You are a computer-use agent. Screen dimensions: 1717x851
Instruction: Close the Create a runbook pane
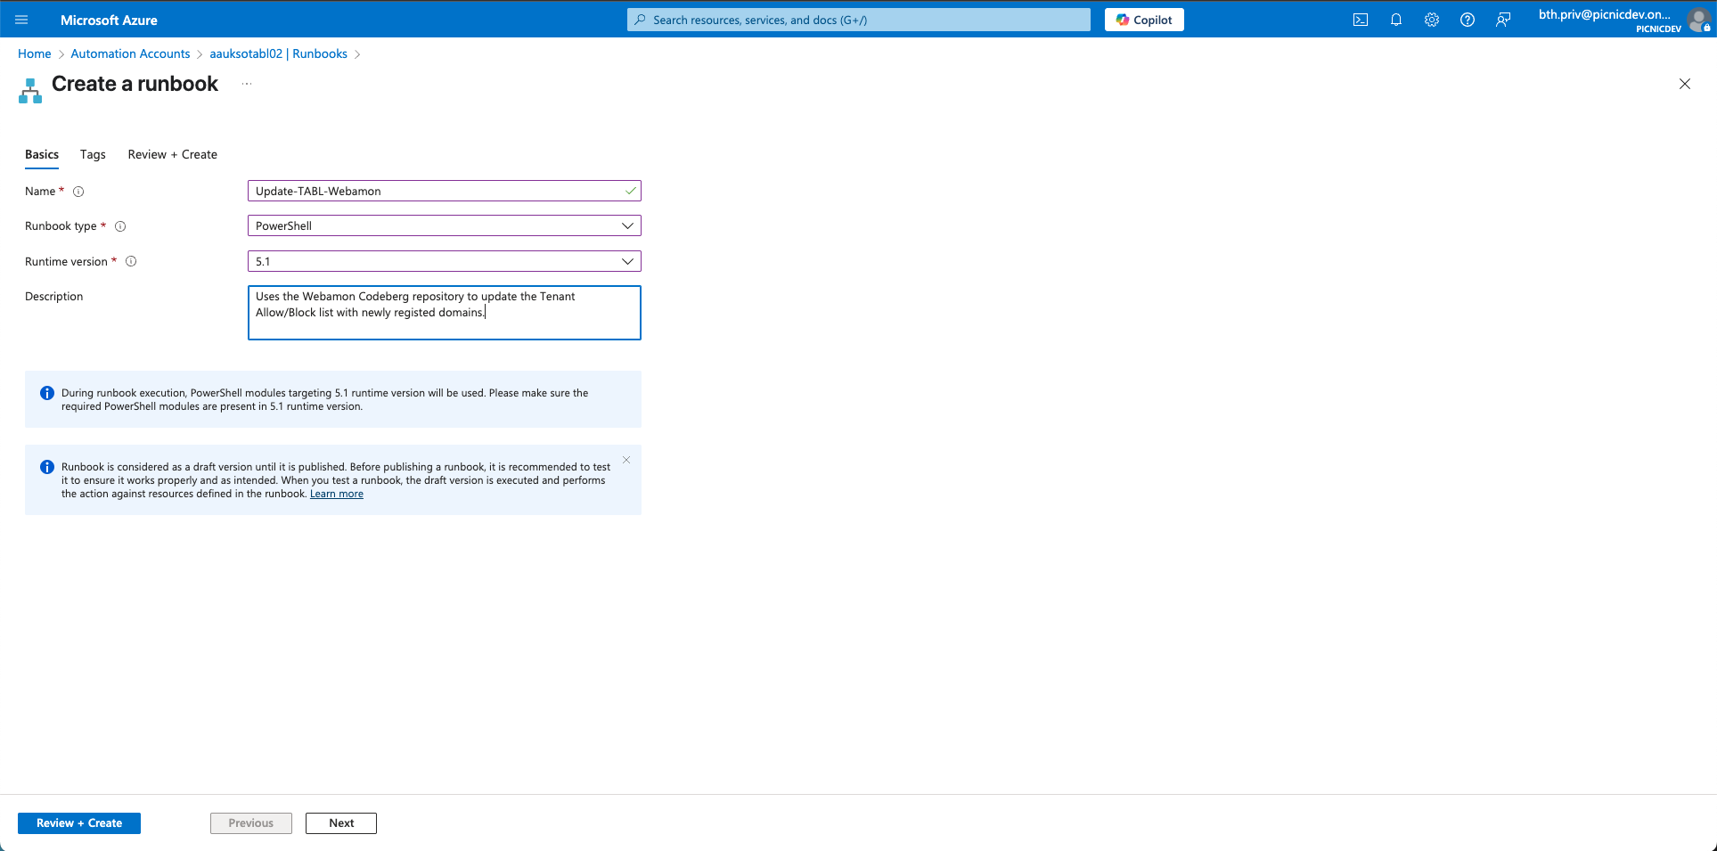tap(1684, 84)
